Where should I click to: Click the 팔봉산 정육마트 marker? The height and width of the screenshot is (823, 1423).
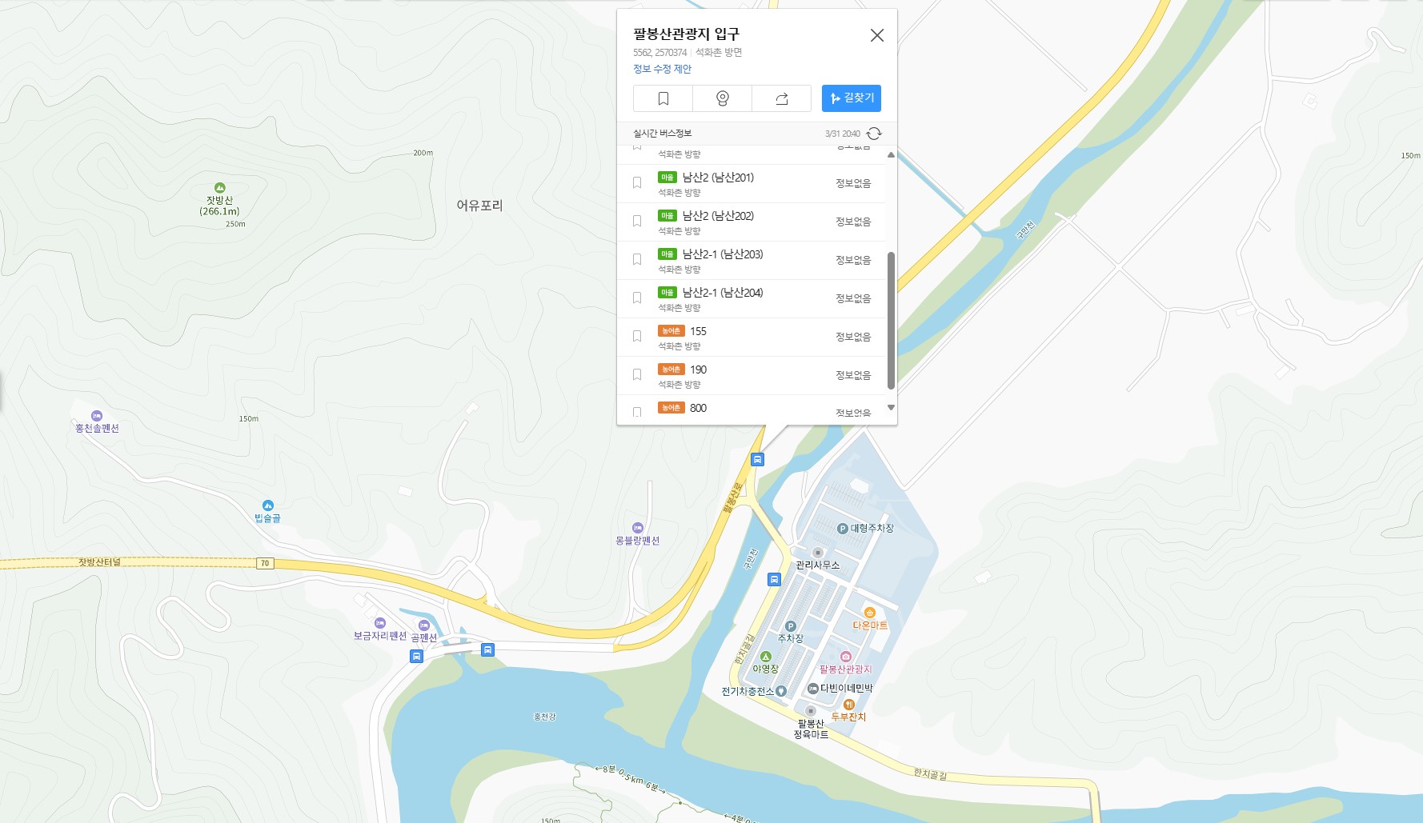[x=810, y=710]
